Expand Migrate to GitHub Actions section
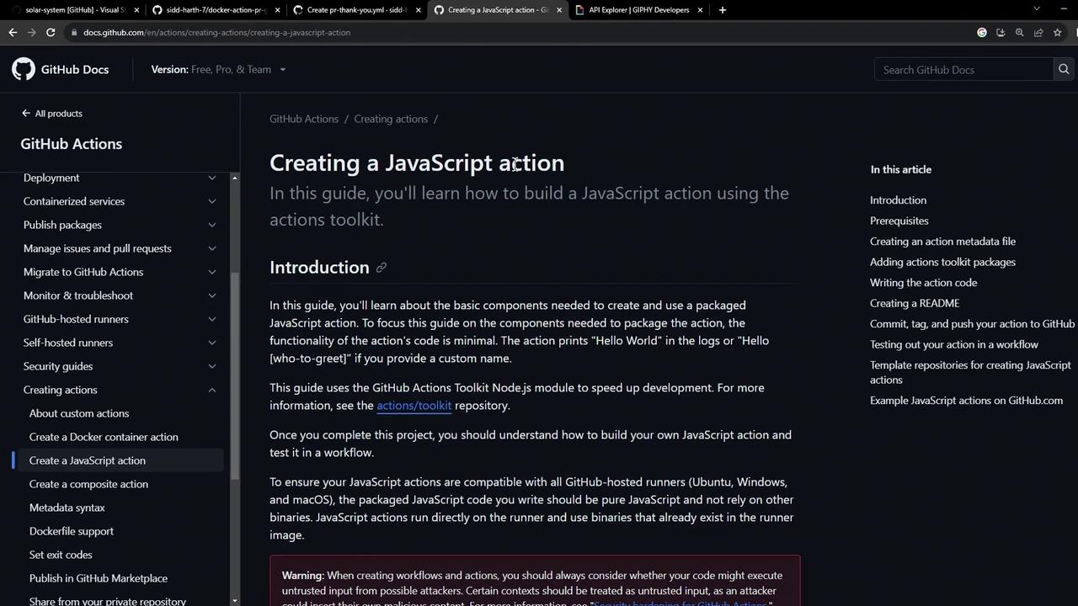The image size is (1078, 606). point(212,272)
